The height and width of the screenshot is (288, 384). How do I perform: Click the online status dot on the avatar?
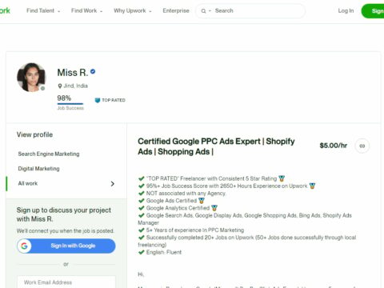pyautogui.click(x=42, y=89)
